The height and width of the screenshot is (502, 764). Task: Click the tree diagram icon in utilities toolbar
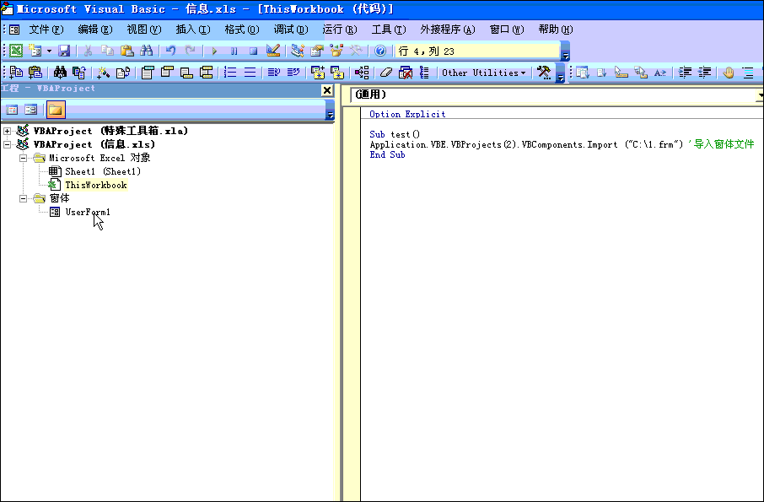[x=362, y=73]
